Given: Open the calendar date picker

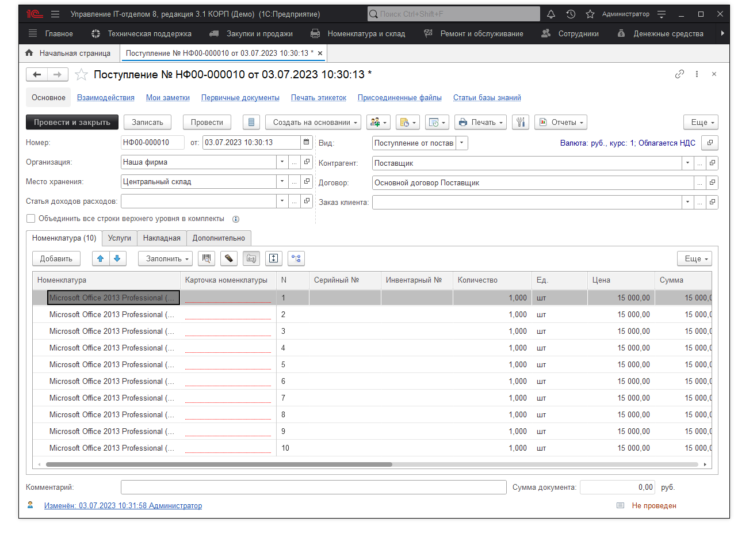Looking at the screenshot, I should point(305,143).
